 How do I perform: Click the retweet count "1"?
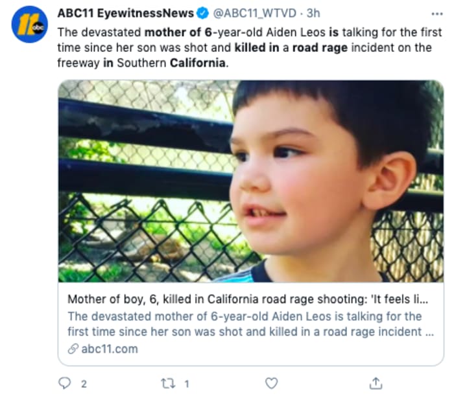pyautogui.click(x=185, y=383)
